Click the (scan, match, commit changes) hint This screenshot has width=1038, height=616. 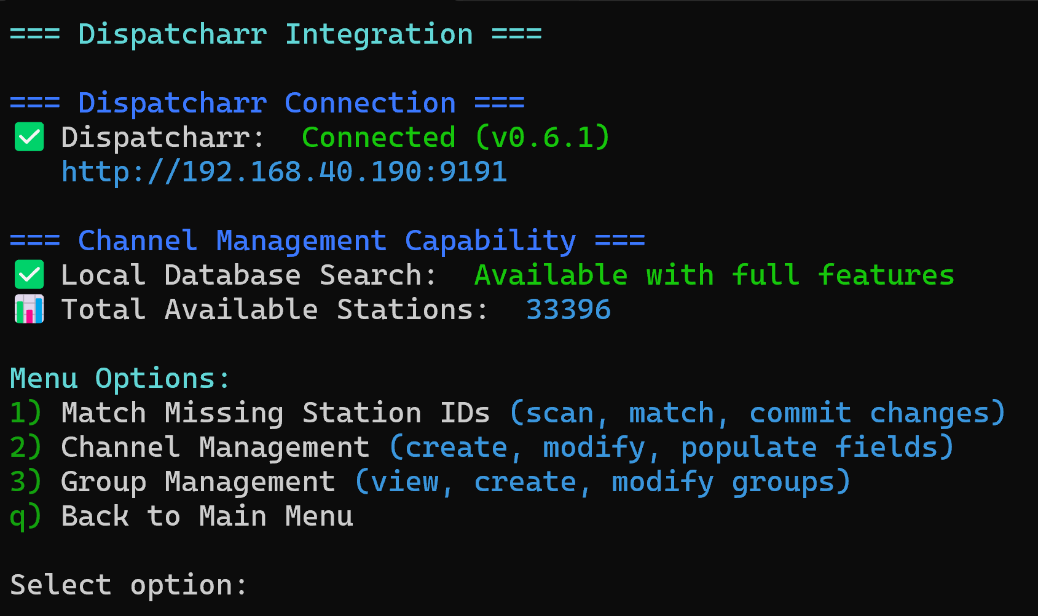(x=757, y=413)
